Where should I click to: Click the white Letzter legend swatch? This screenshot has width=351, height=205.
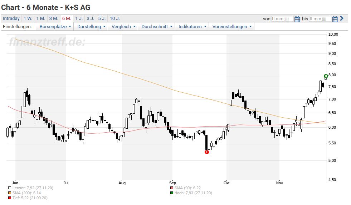click(x=9, y=188)
